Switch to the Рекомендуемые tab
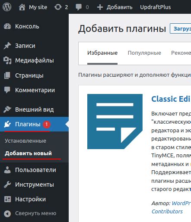 tap(181, 53)
